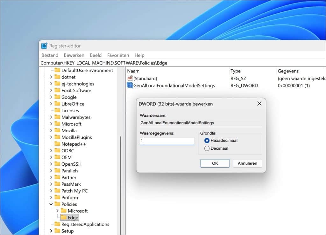
Task: Click the Waardegegevens input field
Action: (167, 141)
